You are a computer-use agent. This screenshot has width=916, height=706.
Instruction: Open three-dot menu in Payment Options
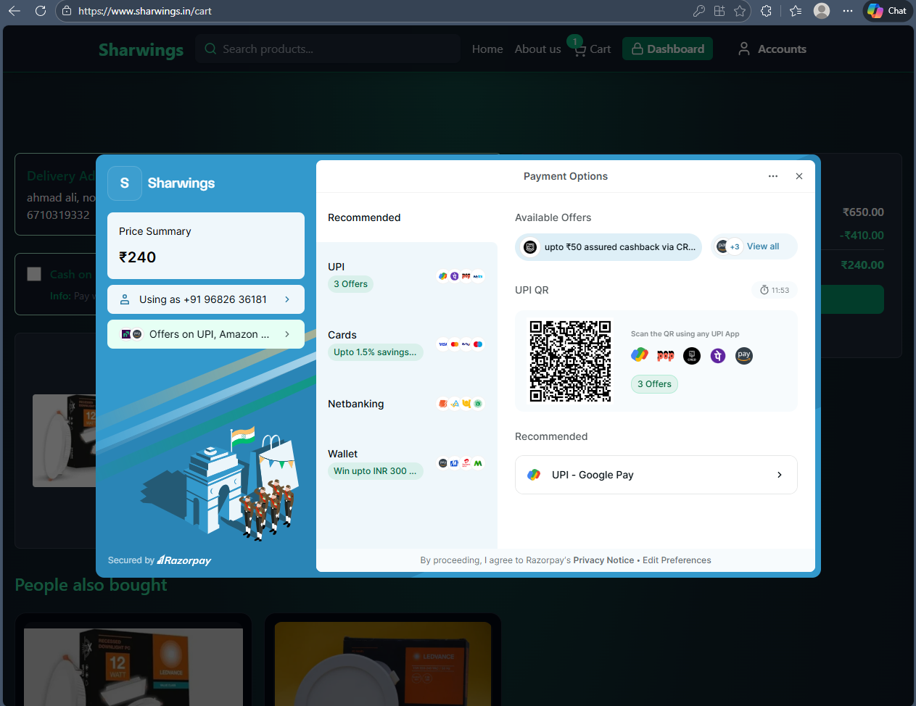click(x=773, y=176)
